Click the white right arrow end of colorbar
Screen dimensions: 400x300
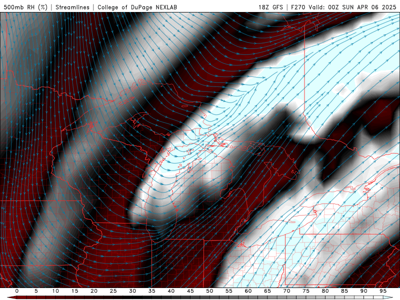[388, 297]
